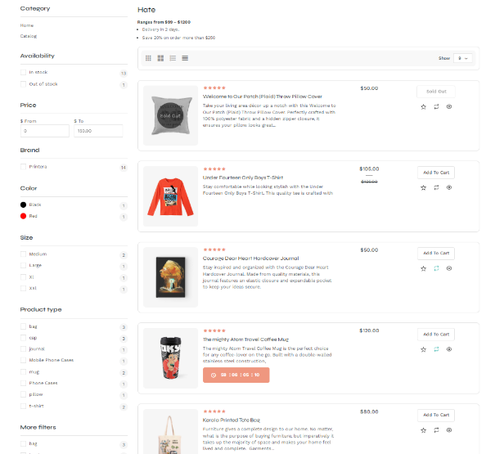Quick view the Korolo Printed Tote Bag
The width and height of the screenshot is (495, 454).
[x=449, y=429]
